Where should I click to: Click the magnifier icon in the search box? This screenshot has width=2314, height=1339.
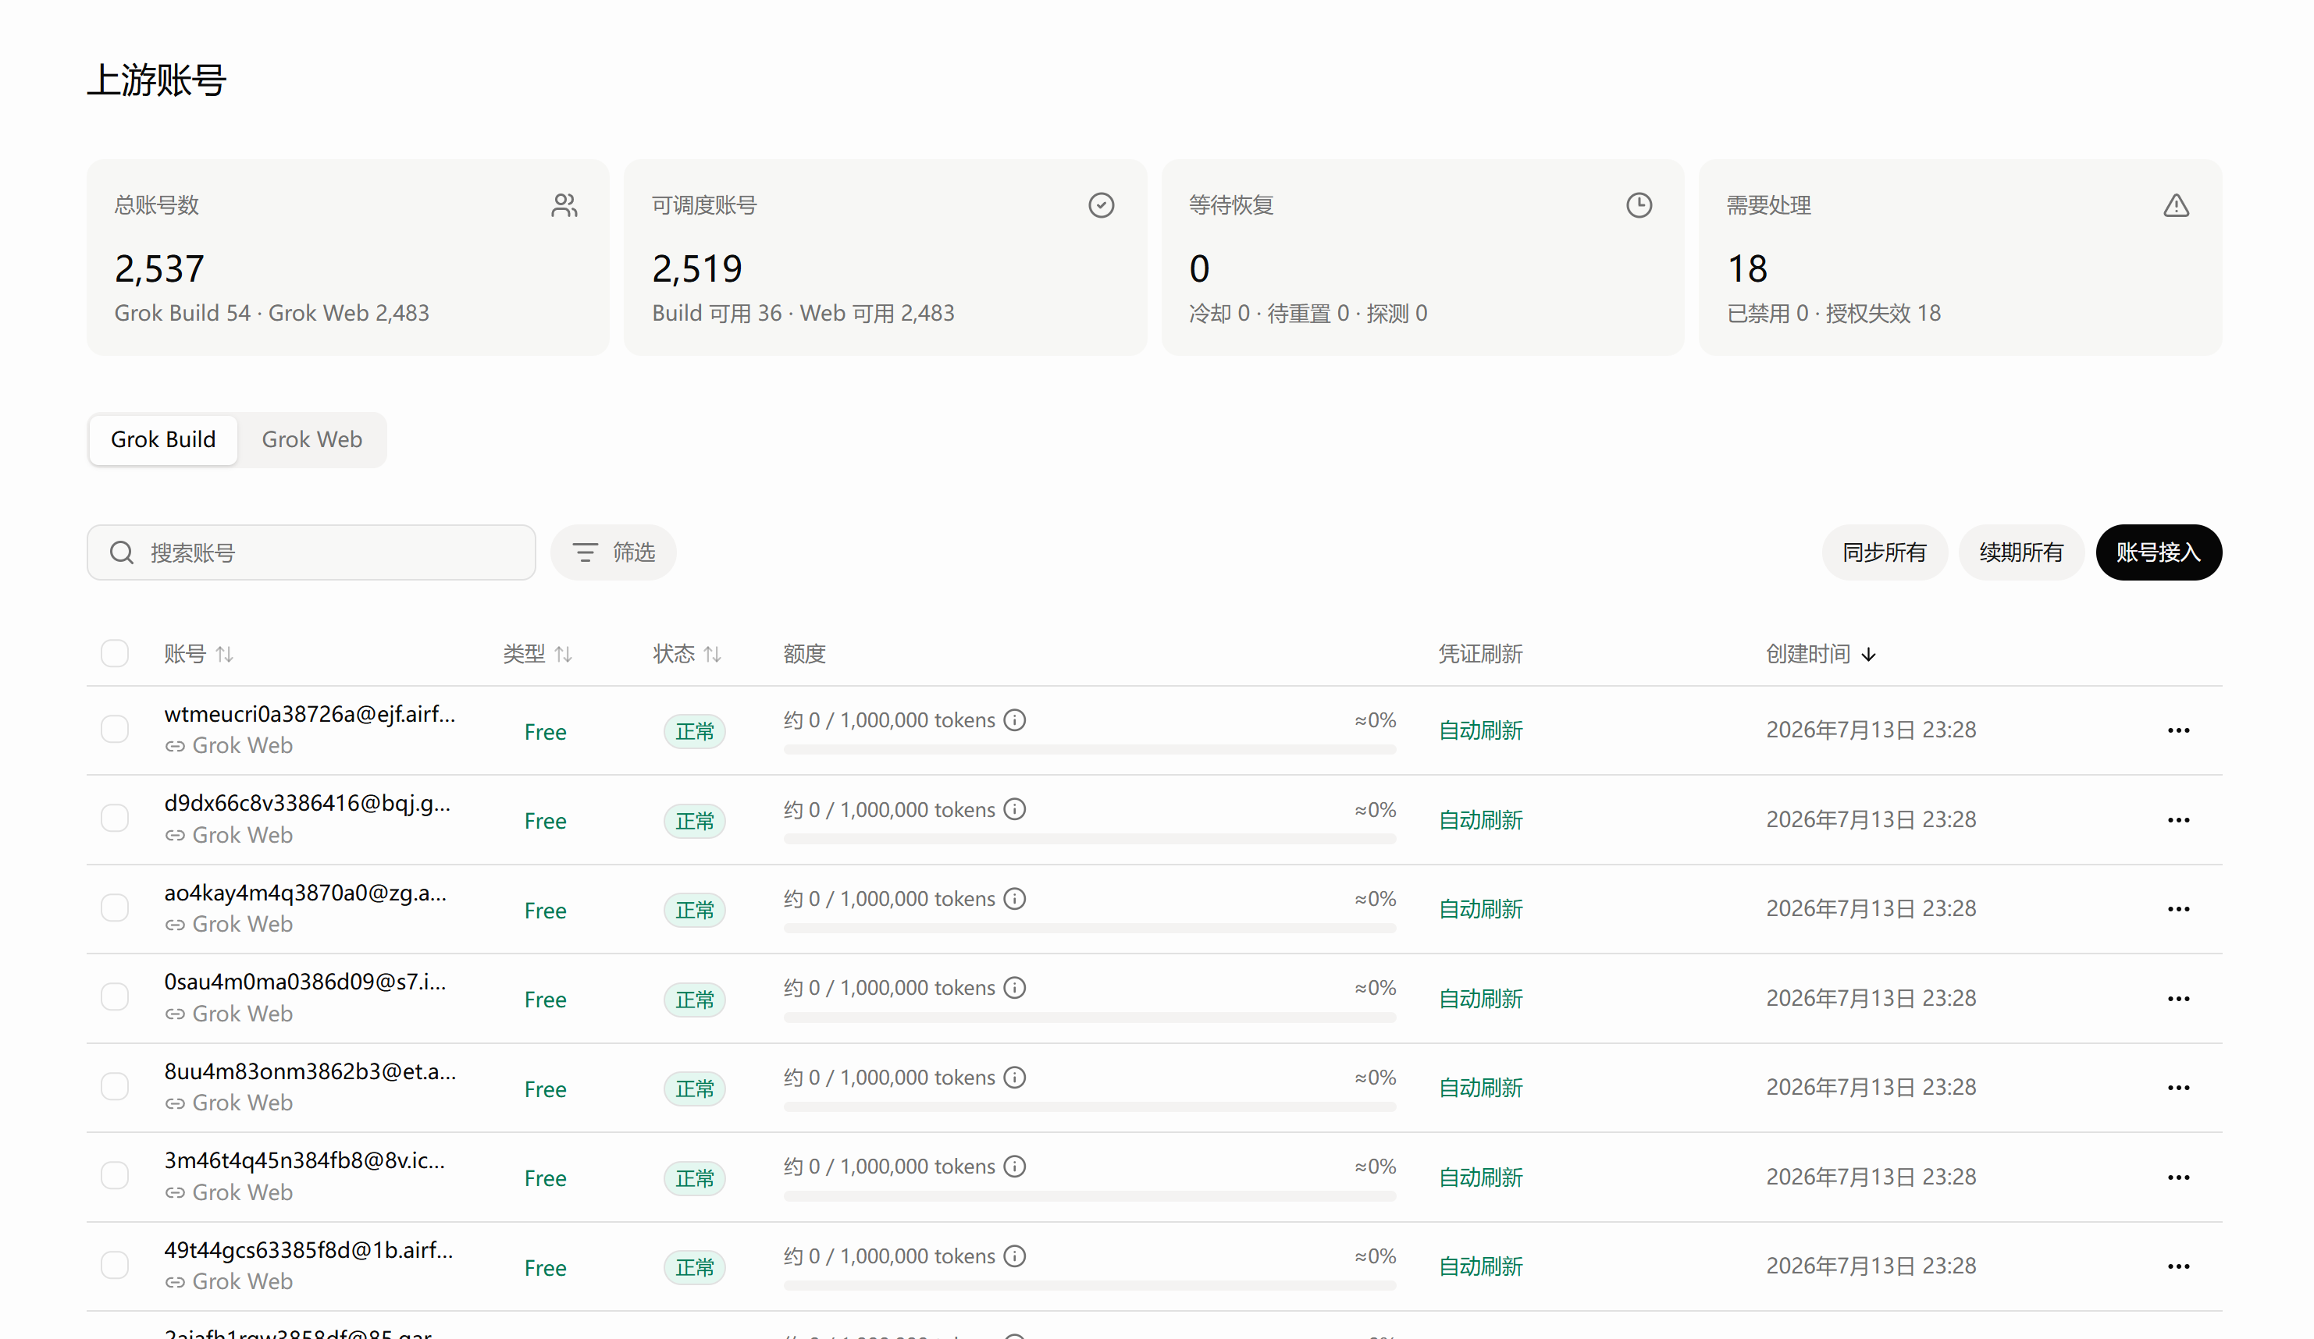tap(121, 552)
